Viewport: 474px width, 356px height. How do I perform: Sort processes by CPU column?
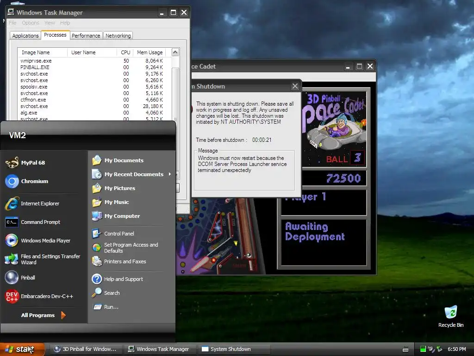pyautogui.click(x=125, y=52)
